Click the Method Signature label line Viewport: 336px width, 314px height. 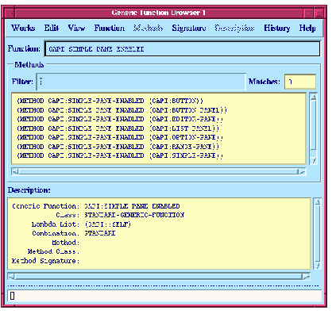point(45,261)
